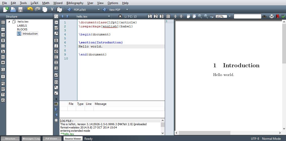Click the binoculars find icon
Viewport: 286px width, 141px height.
tap(264, 16)
